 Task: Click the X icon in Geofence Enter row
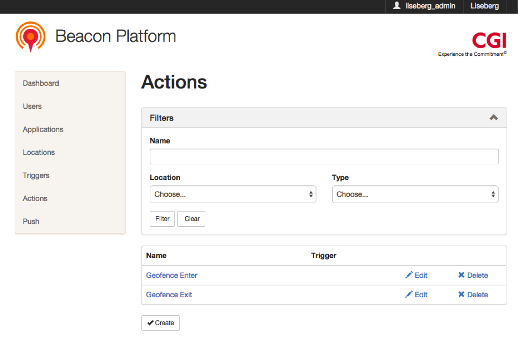click(461, 275)
